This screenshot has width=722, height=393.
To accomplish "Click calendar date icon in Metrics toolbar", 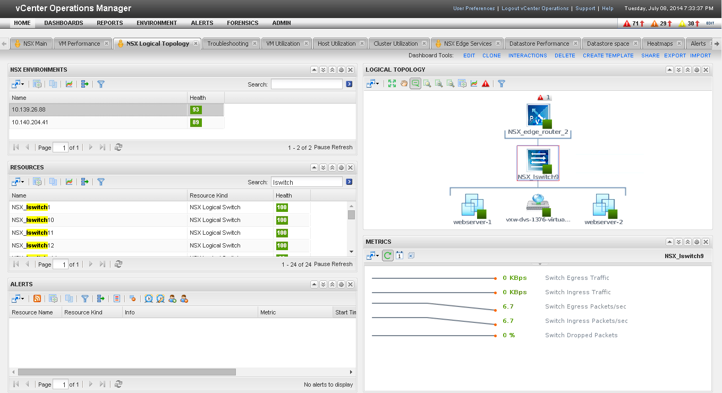I will click(400, 255).
